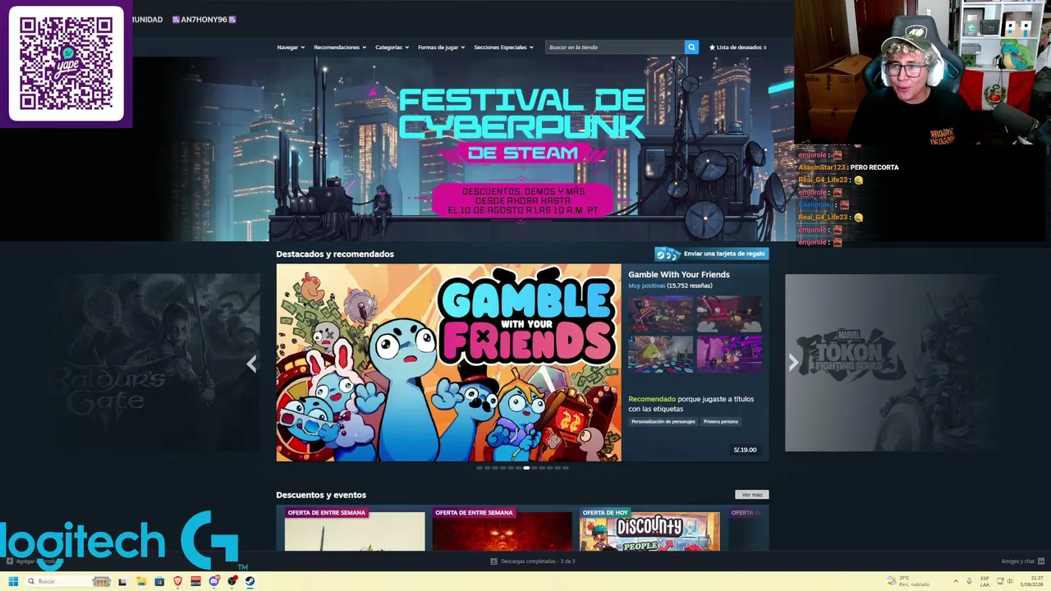Image resolution: width=1051 pixels, height=591 pixels.
Task: Click Enviar una tarjeta de regalo
Action: coord(712,254)
